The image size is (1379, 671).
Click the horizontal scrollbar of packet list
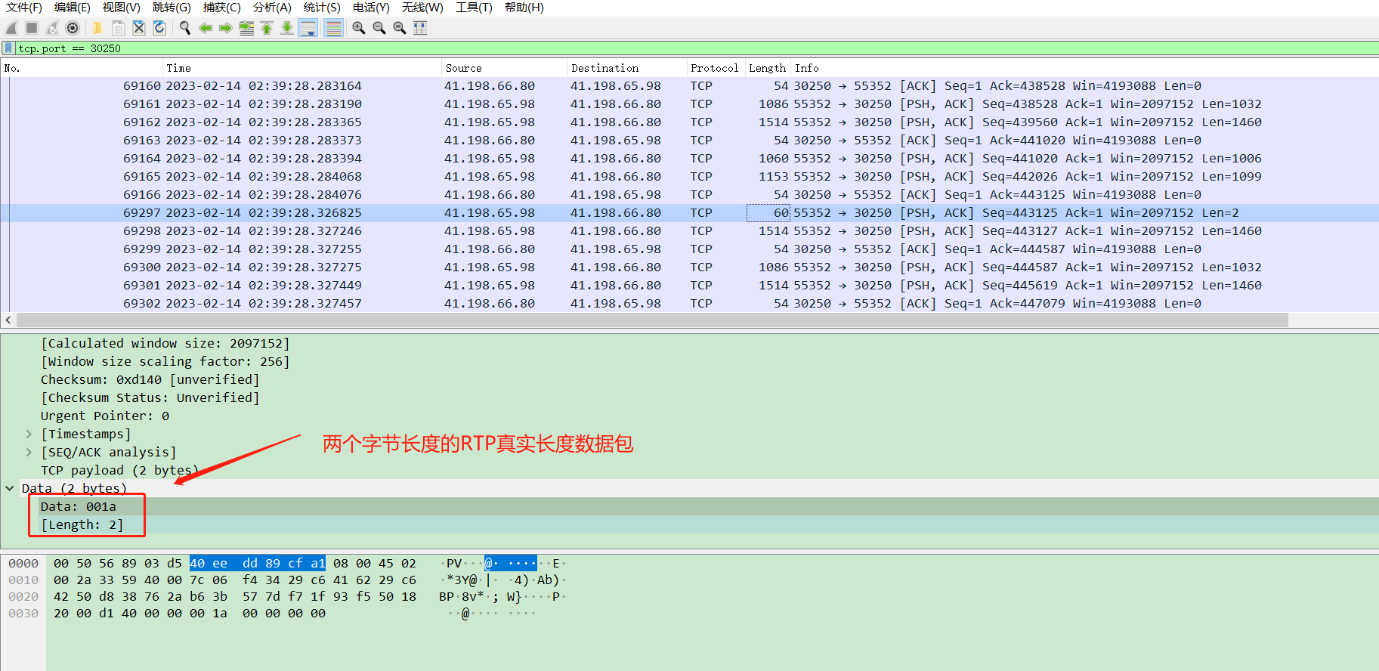tap(652, 320)
